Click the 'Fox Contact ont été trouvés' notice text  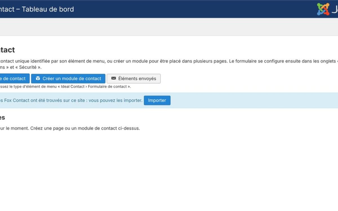71,100
